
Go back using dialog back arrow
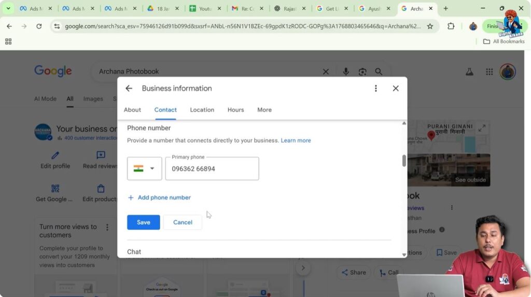tap(129, 88)
